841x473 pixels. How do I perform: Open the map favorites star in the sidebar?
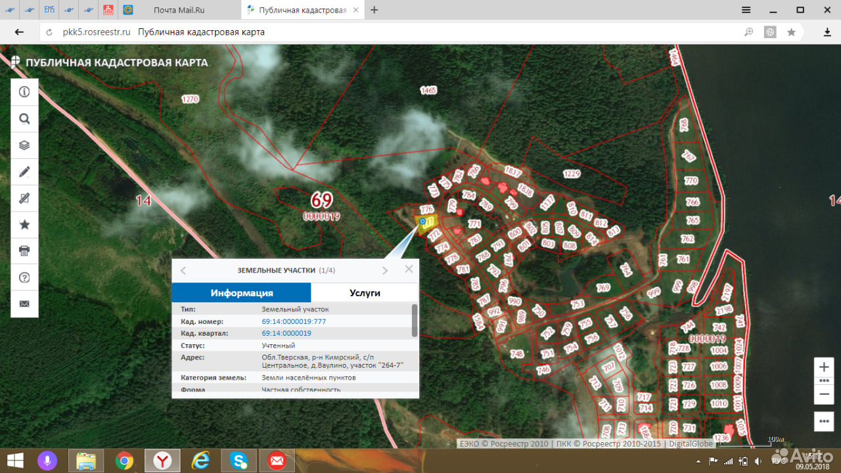tap(24, 225)
